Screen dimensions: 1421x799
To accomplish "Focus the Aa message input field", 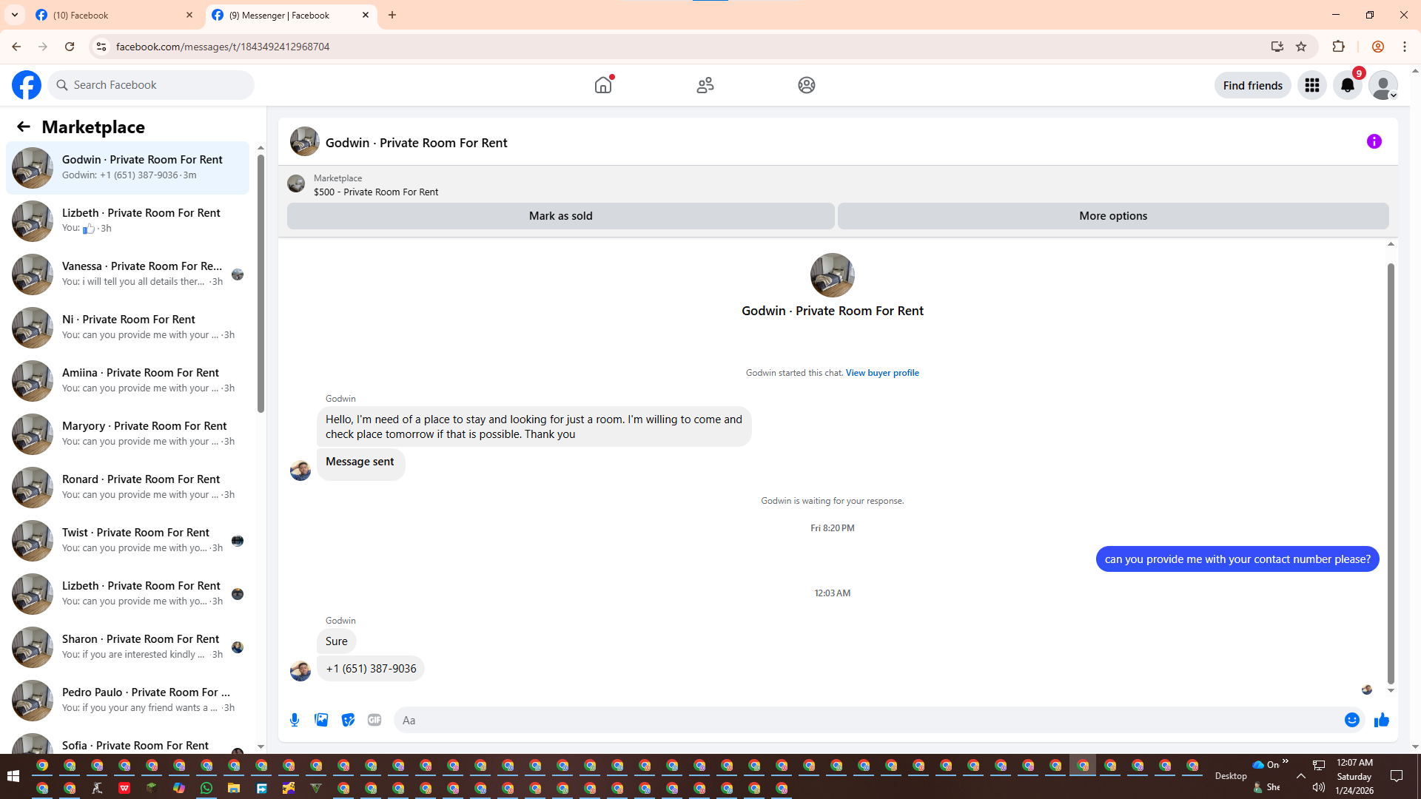I will coord(866,720).
